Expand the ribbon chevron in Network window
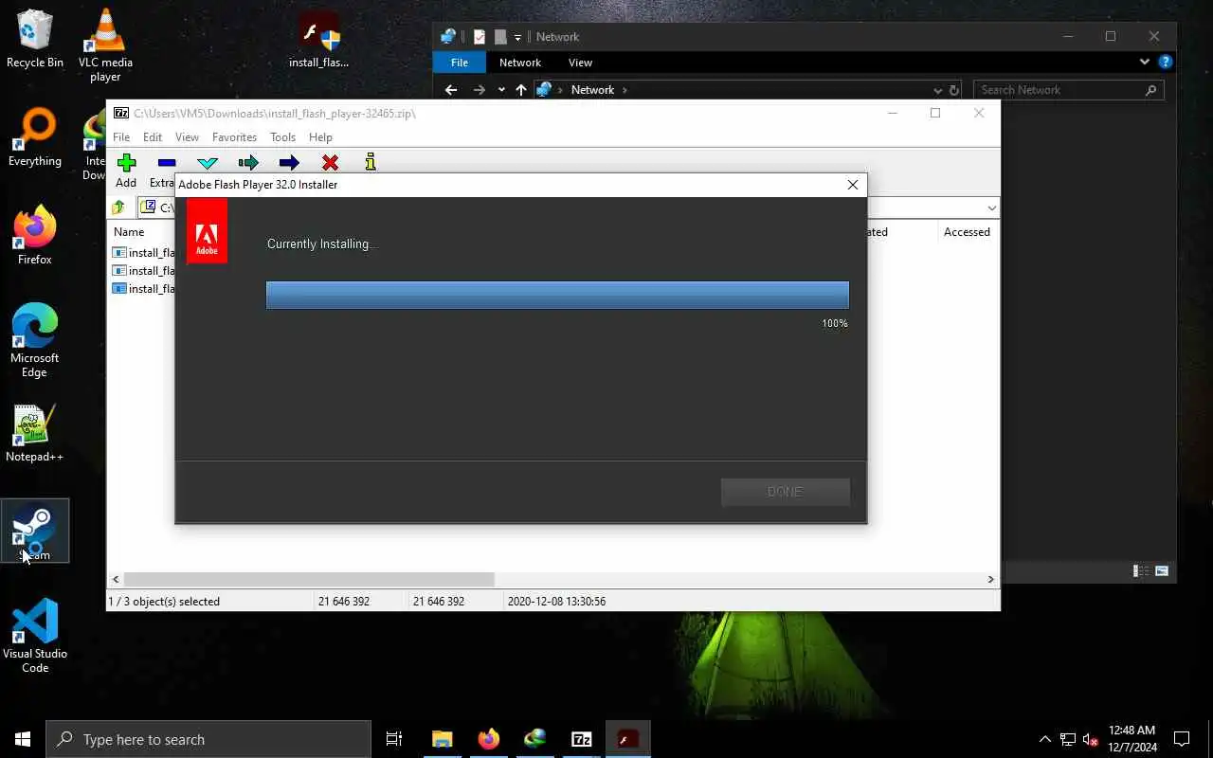 [x=1145, y=63]
